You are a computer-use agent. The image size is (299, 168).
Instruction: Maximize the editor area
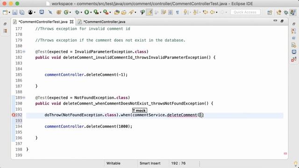tap(282, 21)
